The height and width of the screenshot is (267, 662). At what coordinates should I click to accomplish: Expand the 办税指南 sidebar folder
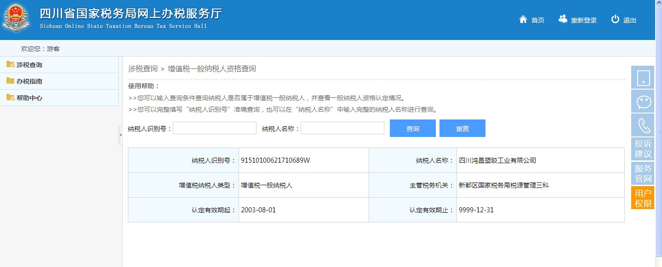click(29, 81)
